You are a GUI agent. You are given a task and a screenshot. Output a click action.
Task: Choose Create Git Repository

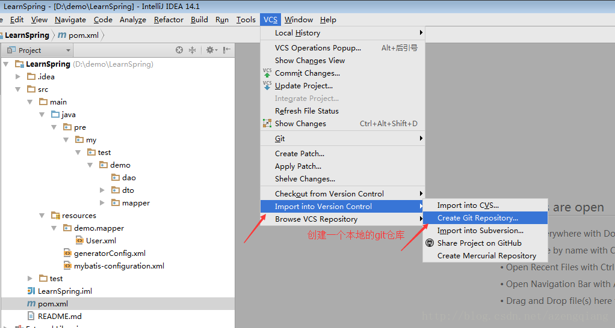point(485,218)
